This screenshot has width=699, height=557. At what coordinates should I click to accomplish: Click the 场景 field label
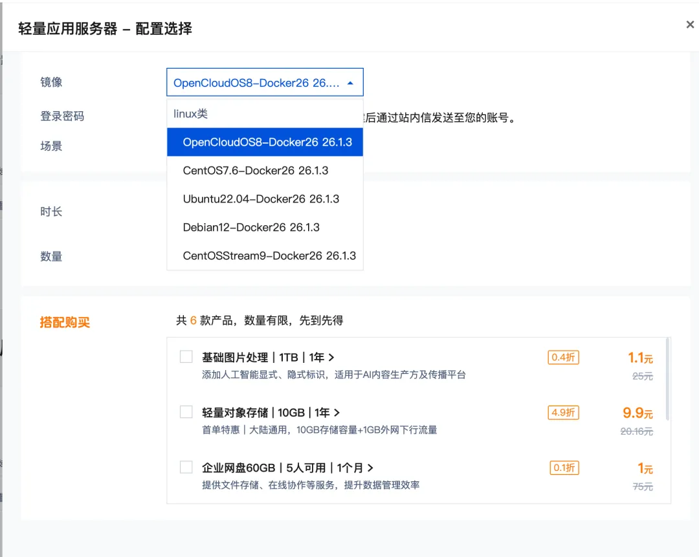[51, 146]
